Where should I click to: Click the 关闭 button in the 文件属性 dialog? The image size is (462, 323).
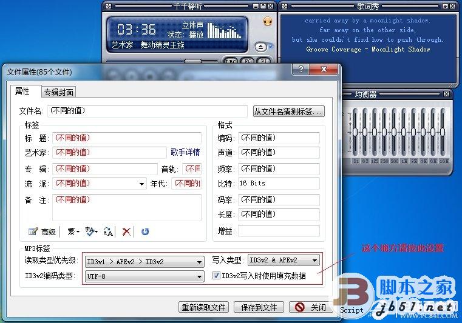[x=311, y=307]
